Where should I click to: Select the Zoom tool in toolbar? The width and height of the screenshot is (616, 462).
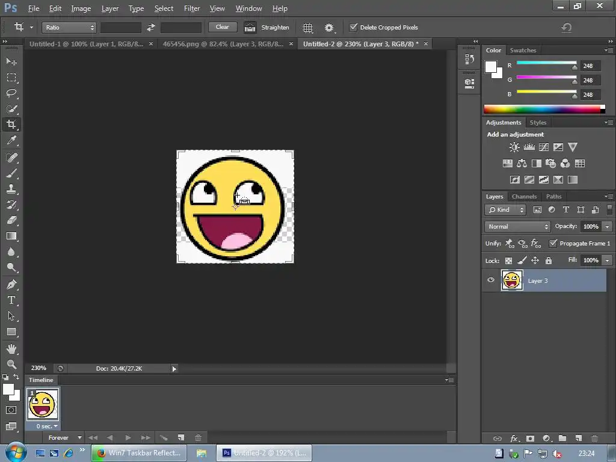[11, 364]
